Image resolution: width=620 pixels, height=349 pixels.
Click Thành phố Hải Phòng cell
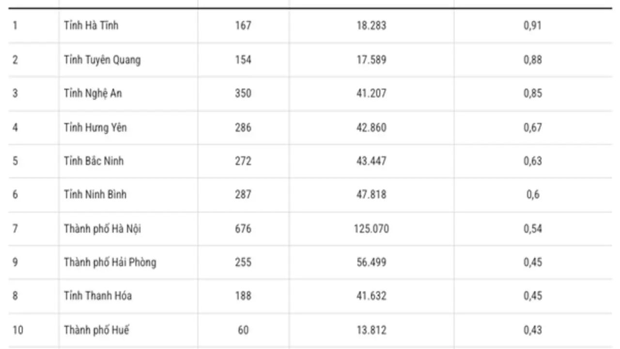pos(110,262)
